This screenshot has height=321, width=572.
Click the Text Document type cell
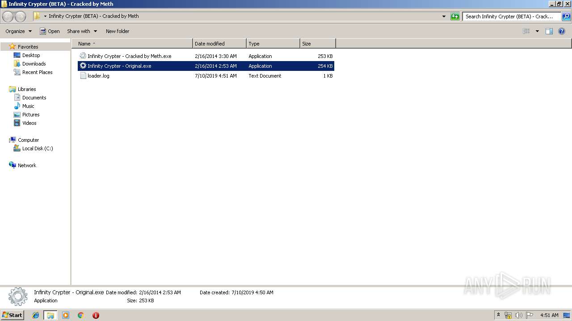click(265, 76)
